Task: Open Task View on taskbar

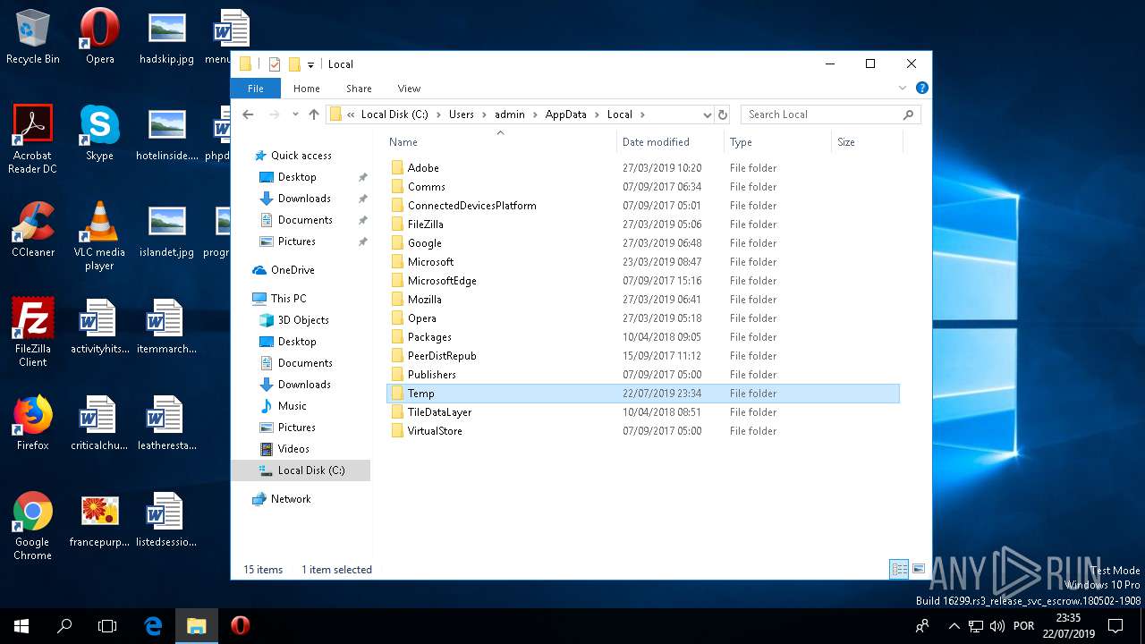Action: pos(107,626)
